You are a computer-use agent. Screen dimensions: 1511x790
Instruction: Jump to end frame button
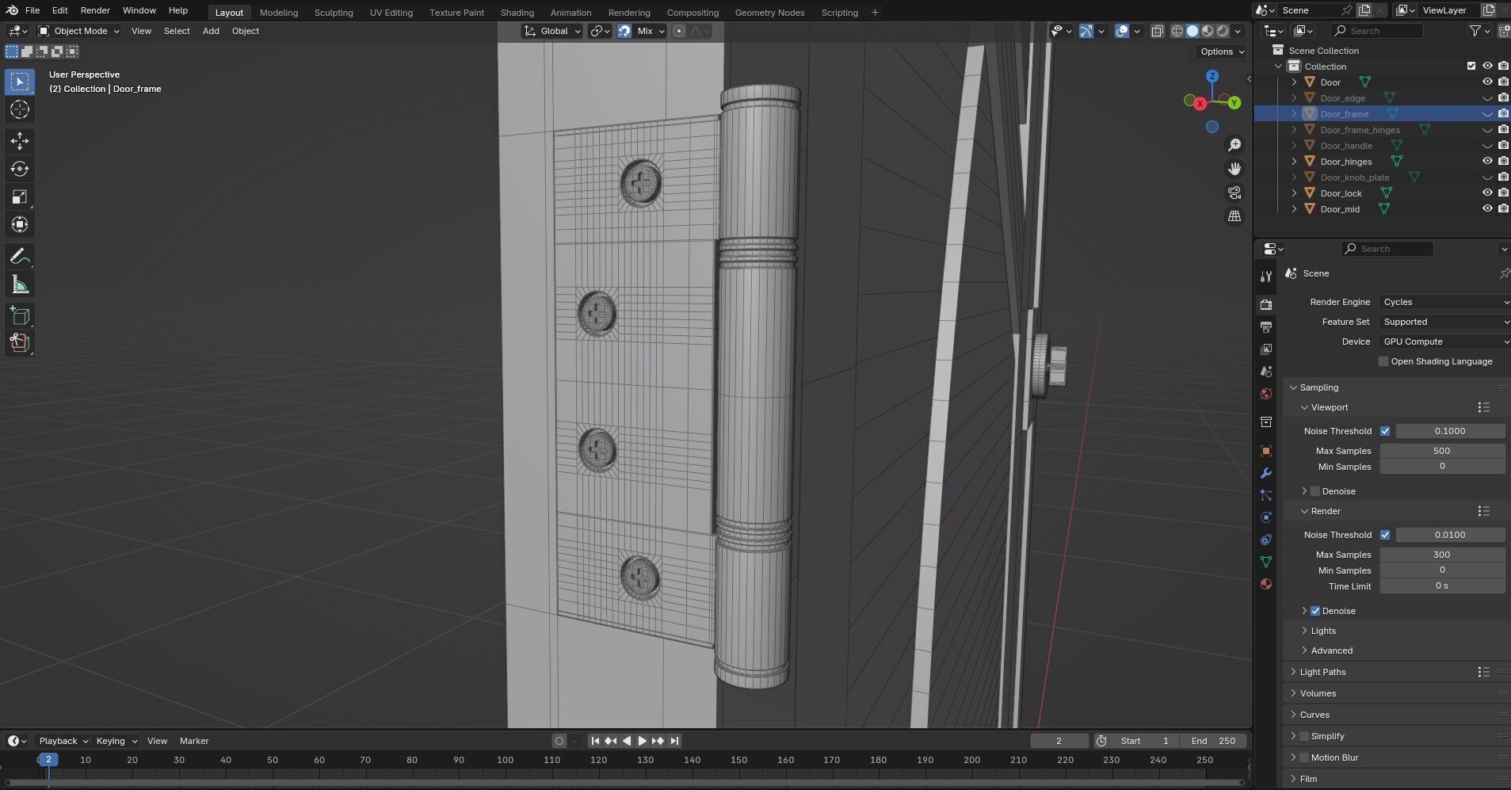pos(674,741)
